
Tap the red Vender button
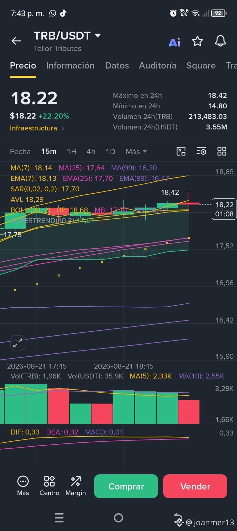point(195,486)
